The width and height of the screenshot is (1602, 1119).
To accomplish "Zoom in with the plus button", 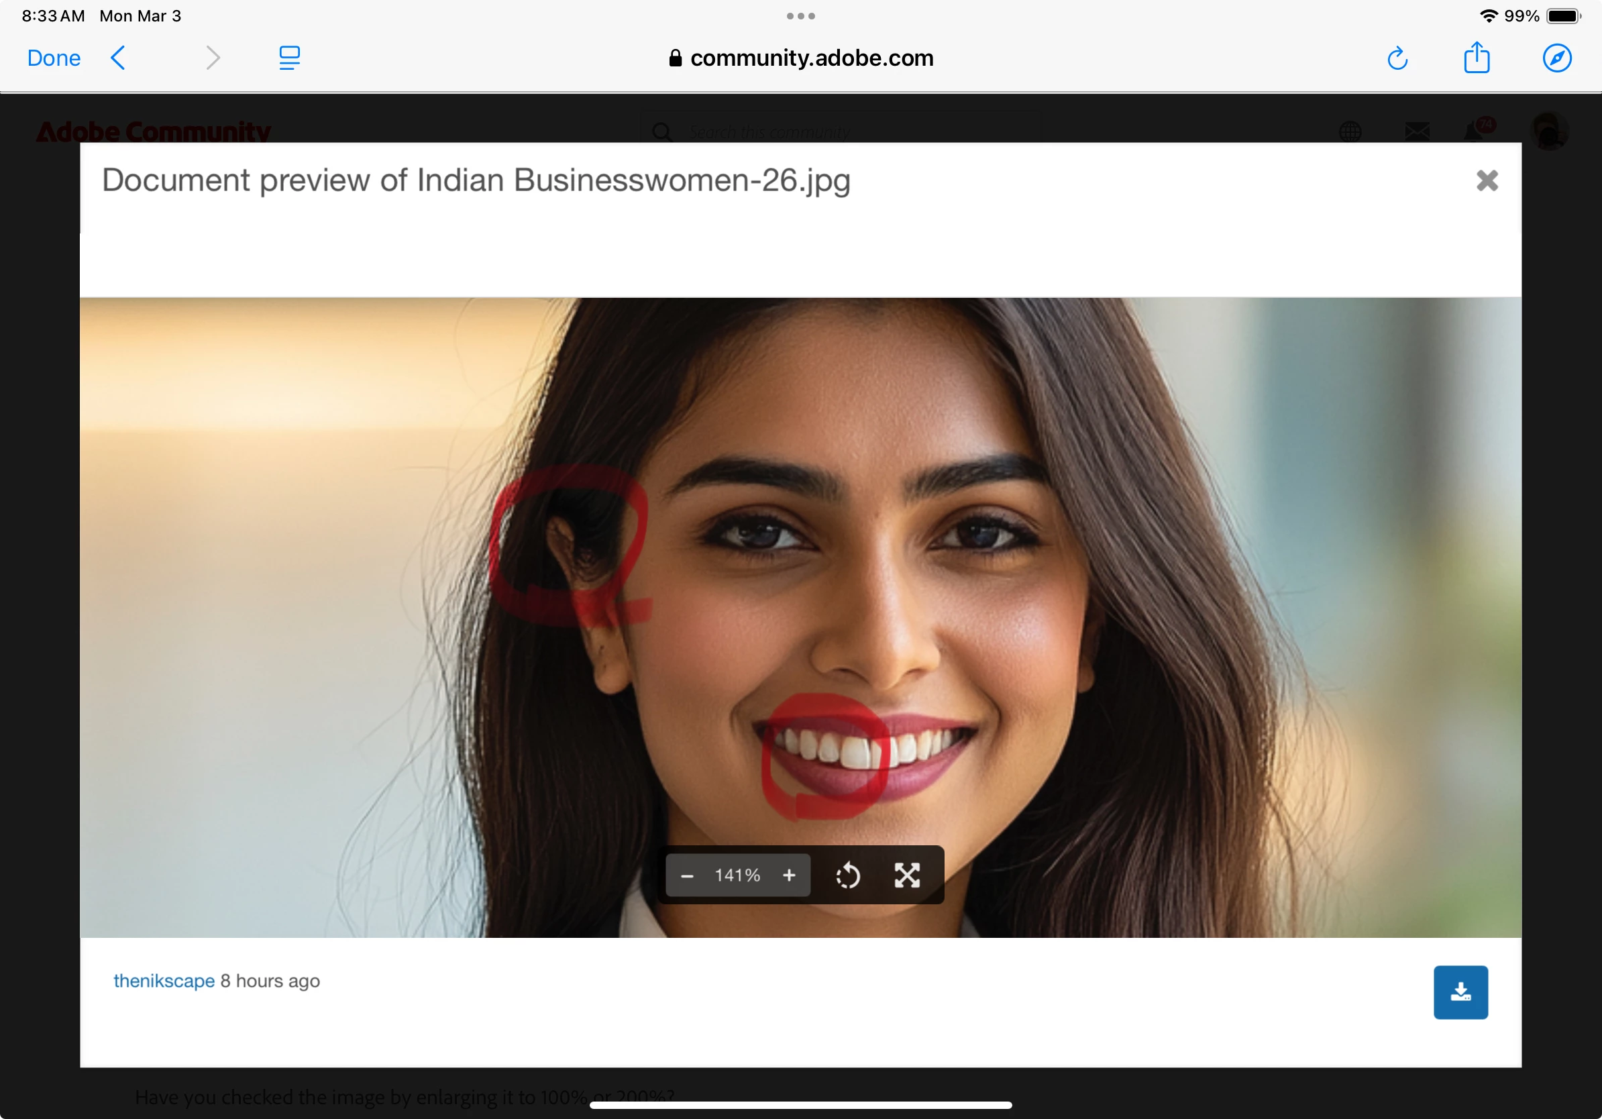I will 789,875.
